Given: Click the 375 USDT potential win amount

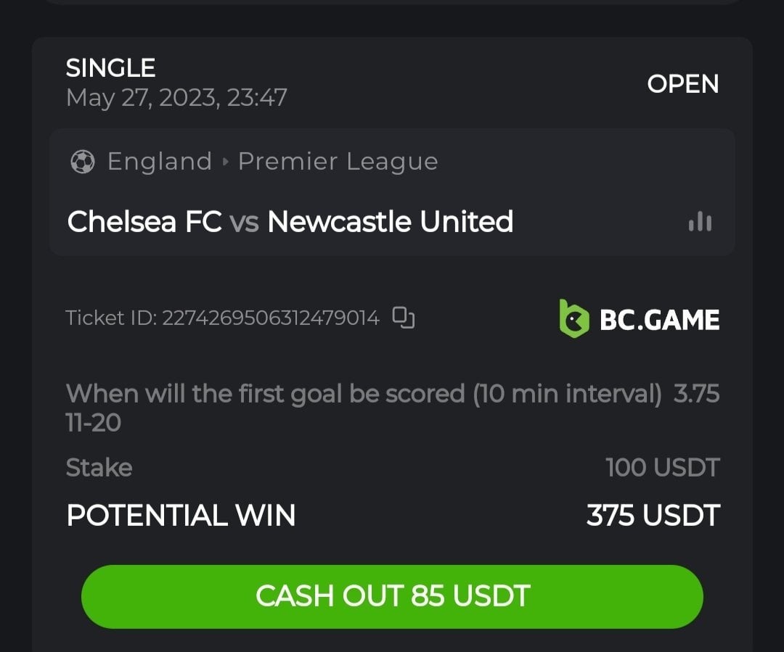Looking at the screenshot, I should pos(653,516).
